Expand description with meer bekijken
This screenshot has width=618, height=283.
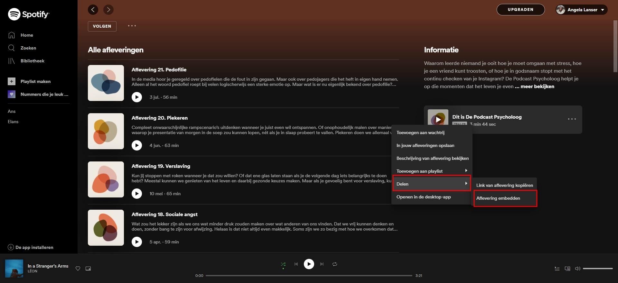537,87
